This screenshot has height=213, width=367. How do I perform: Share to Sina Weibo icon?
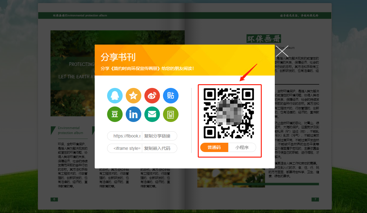coord(152,96)
